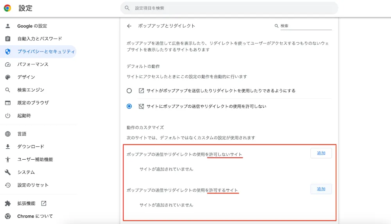Click the palette icon beside デザイン
Screen dimensions: 391x224
tap(8, 77)
